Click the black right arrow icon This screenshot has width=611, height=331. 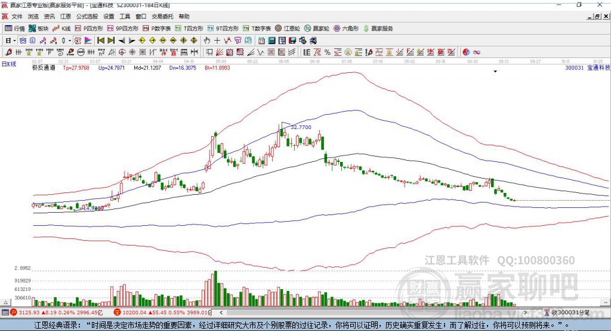132,41
